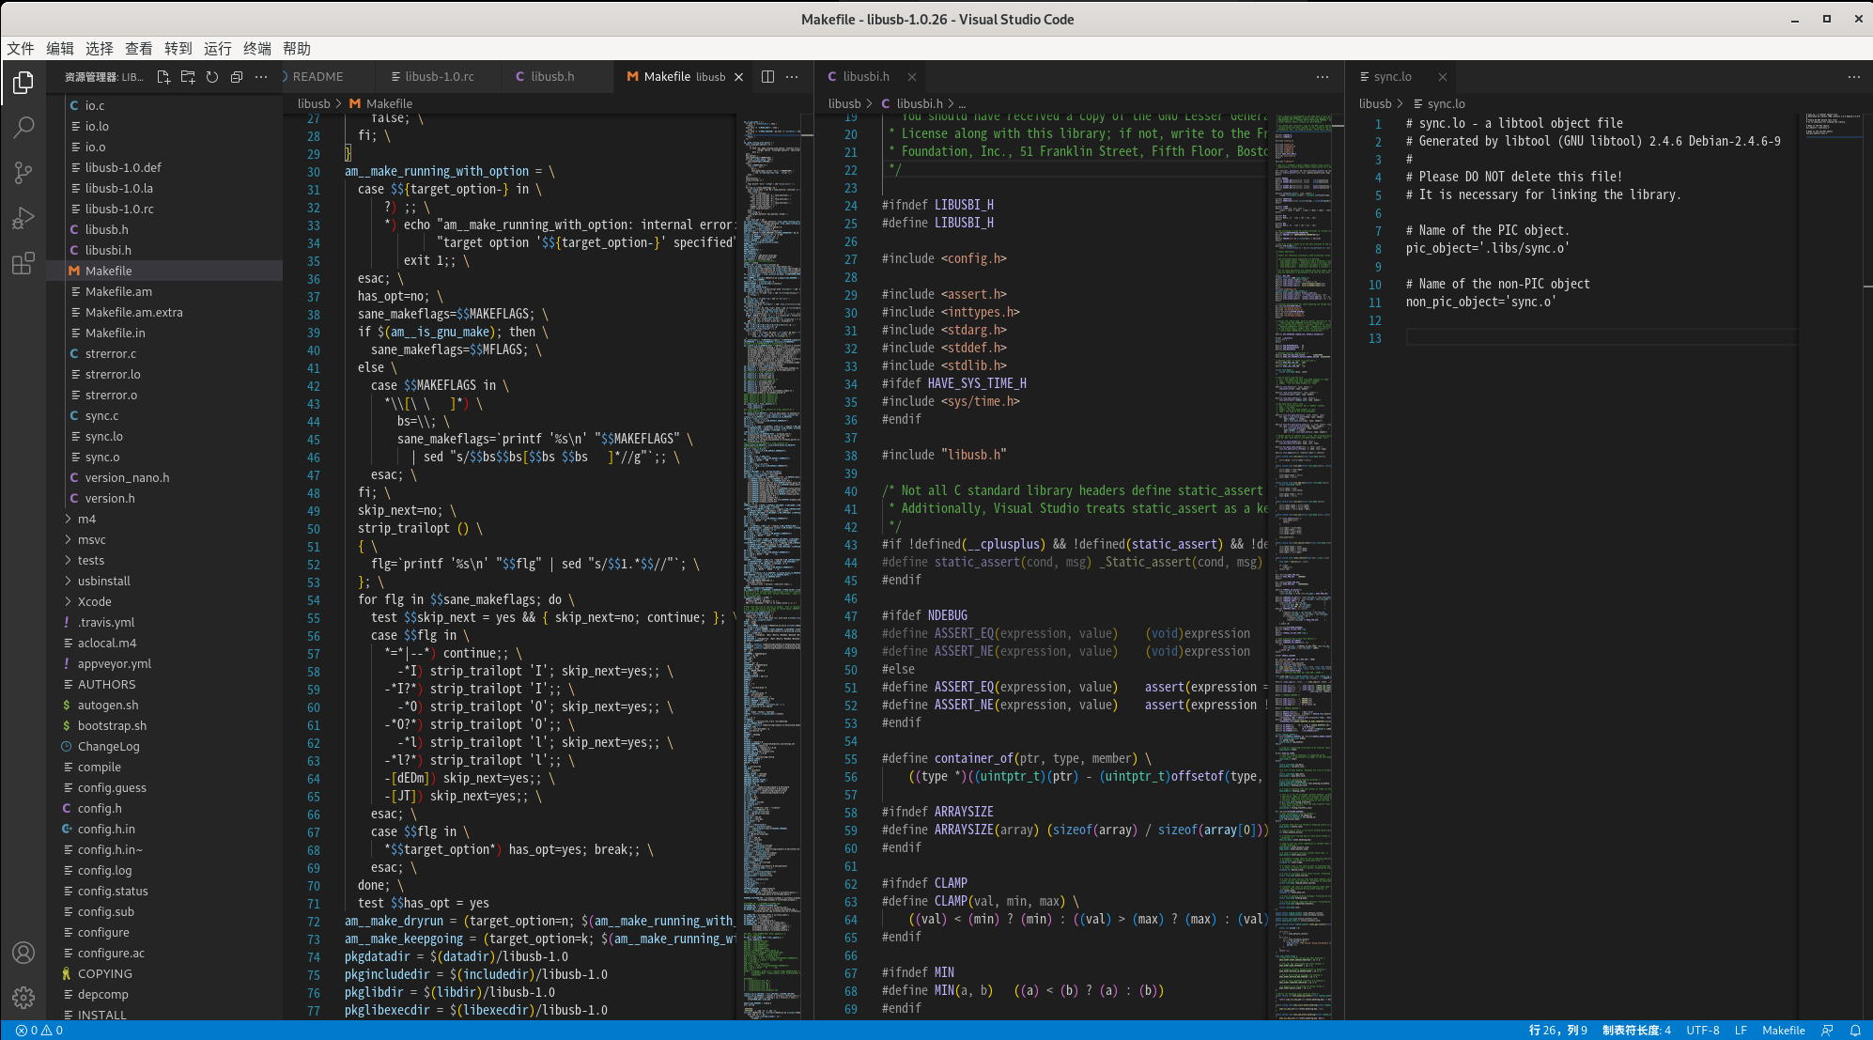Viewport: 1873px width, 1040px height.
Task: Click the sync.lo editor minimap
Action: click(x=1832, y=567)
